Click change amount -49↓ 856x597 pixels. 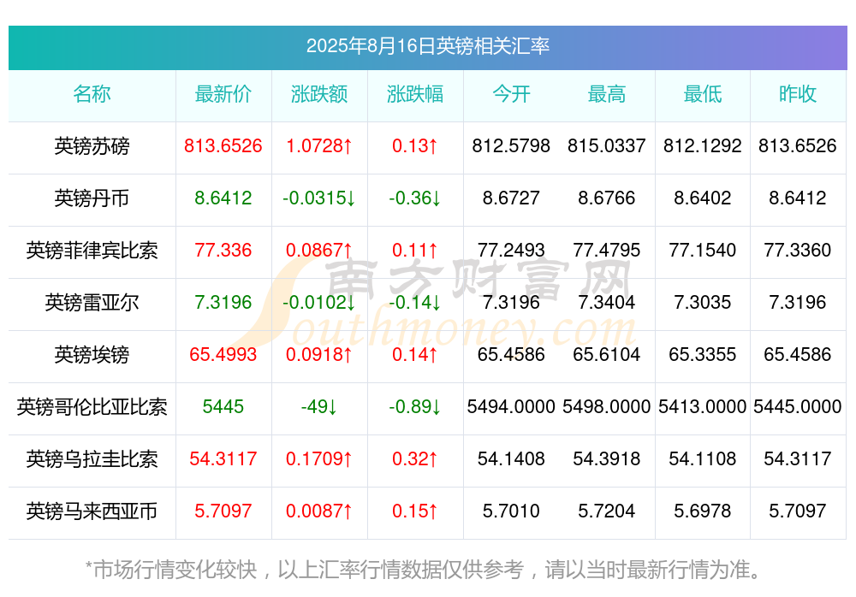(x=319, y=407)
